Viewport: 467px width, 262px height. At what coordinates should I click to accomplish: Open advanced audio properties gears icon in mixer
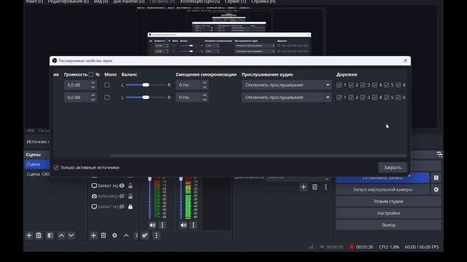click(x=144, y=235)
